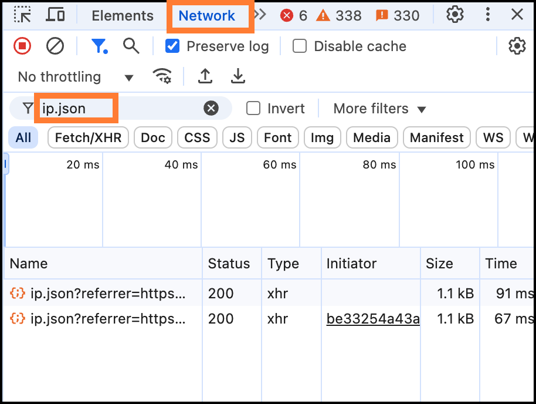
Task: Click the ip.json filter text field
Action: point(117,109)
